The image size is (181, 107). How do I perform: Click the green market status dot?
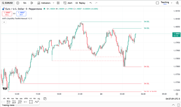pos(44,9)
